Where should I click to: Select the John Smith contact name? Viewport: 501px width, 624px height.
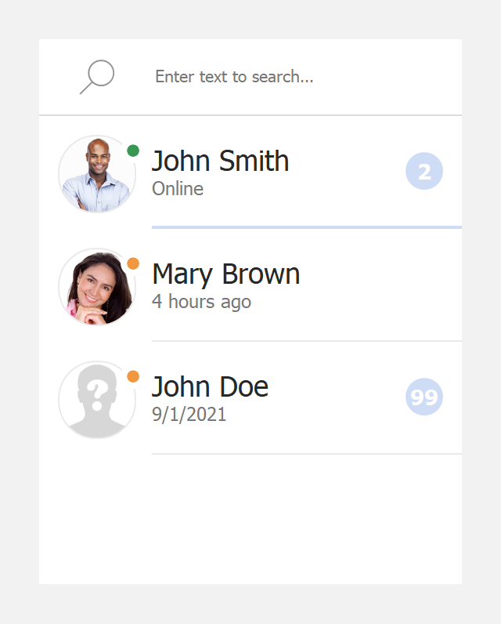point(220,161)
